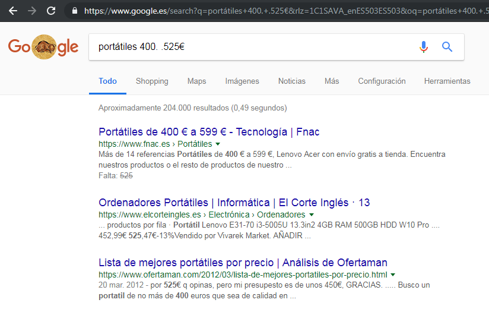Open the Maps tab
Screen dimensions: 489x309
(196, 81)
